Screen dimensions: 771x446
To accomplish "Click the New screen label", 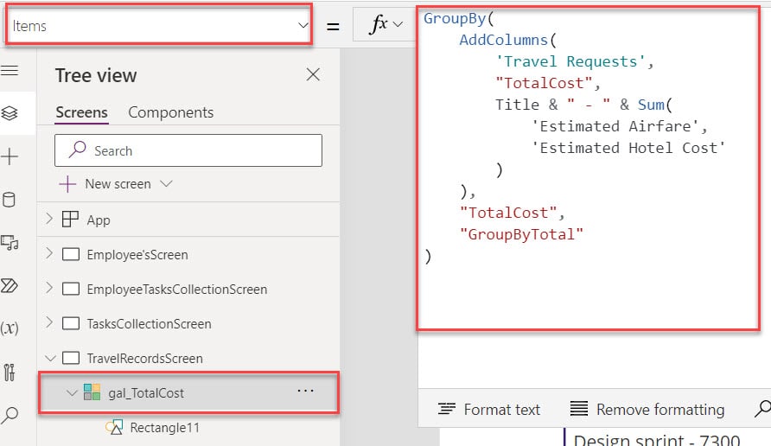I will coord(118,184).
